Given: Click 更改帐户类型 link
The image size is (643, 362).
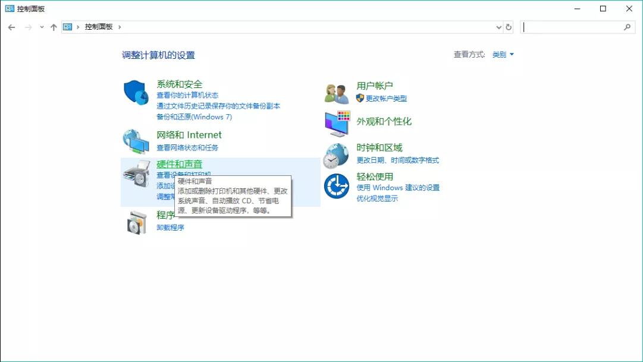Looking at the screenshot, I should 386,99.
